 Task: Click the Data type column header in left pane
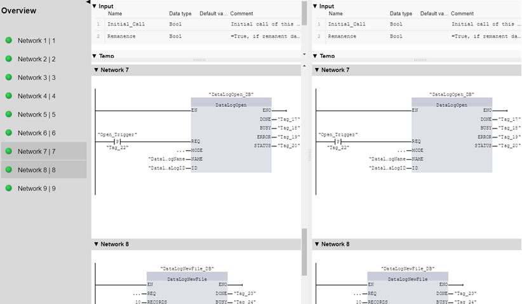180,13
